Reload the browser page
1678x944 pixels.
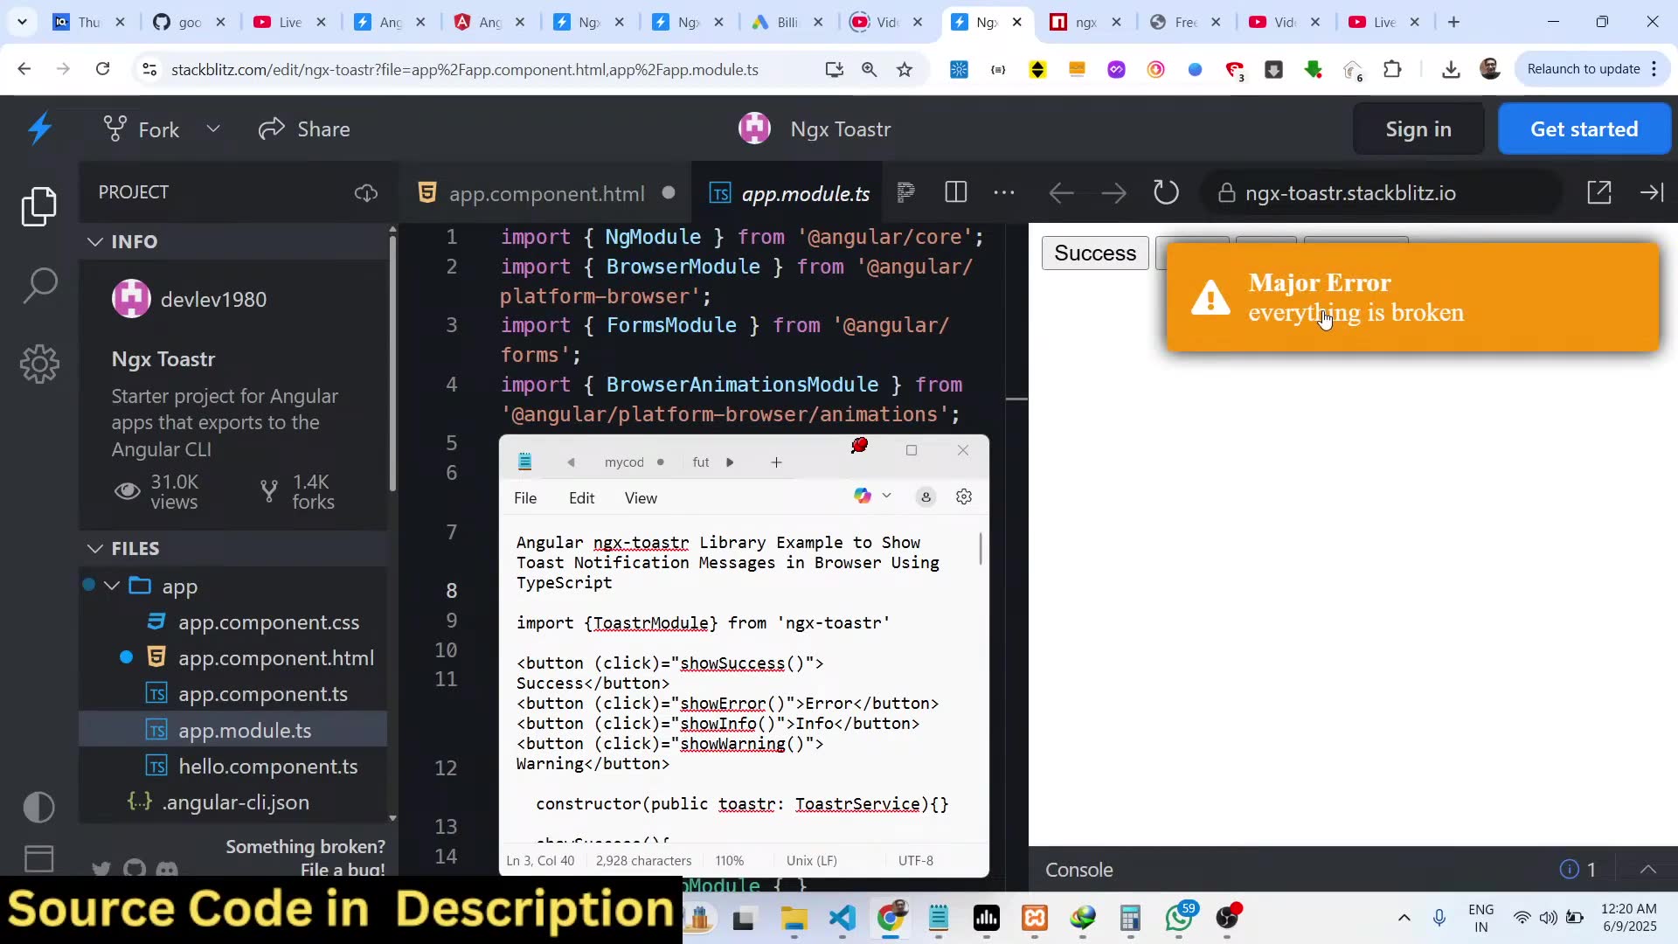tap(102, 69)
